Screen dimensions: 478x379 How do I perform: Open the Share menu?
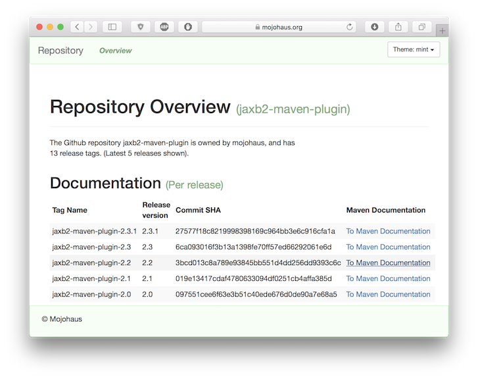(398, 27)
